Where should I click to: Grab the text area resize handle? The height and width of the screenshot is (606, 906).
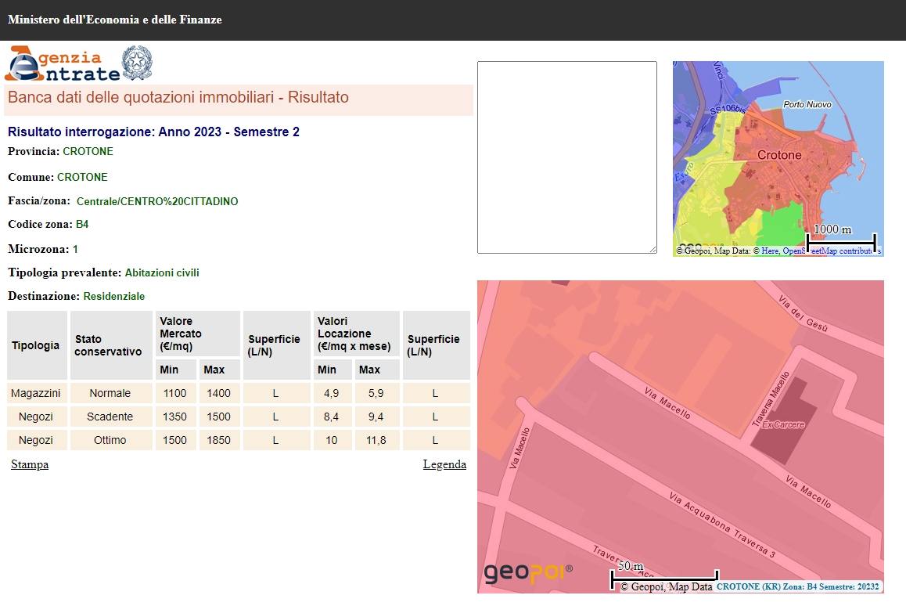pos(653,249)
